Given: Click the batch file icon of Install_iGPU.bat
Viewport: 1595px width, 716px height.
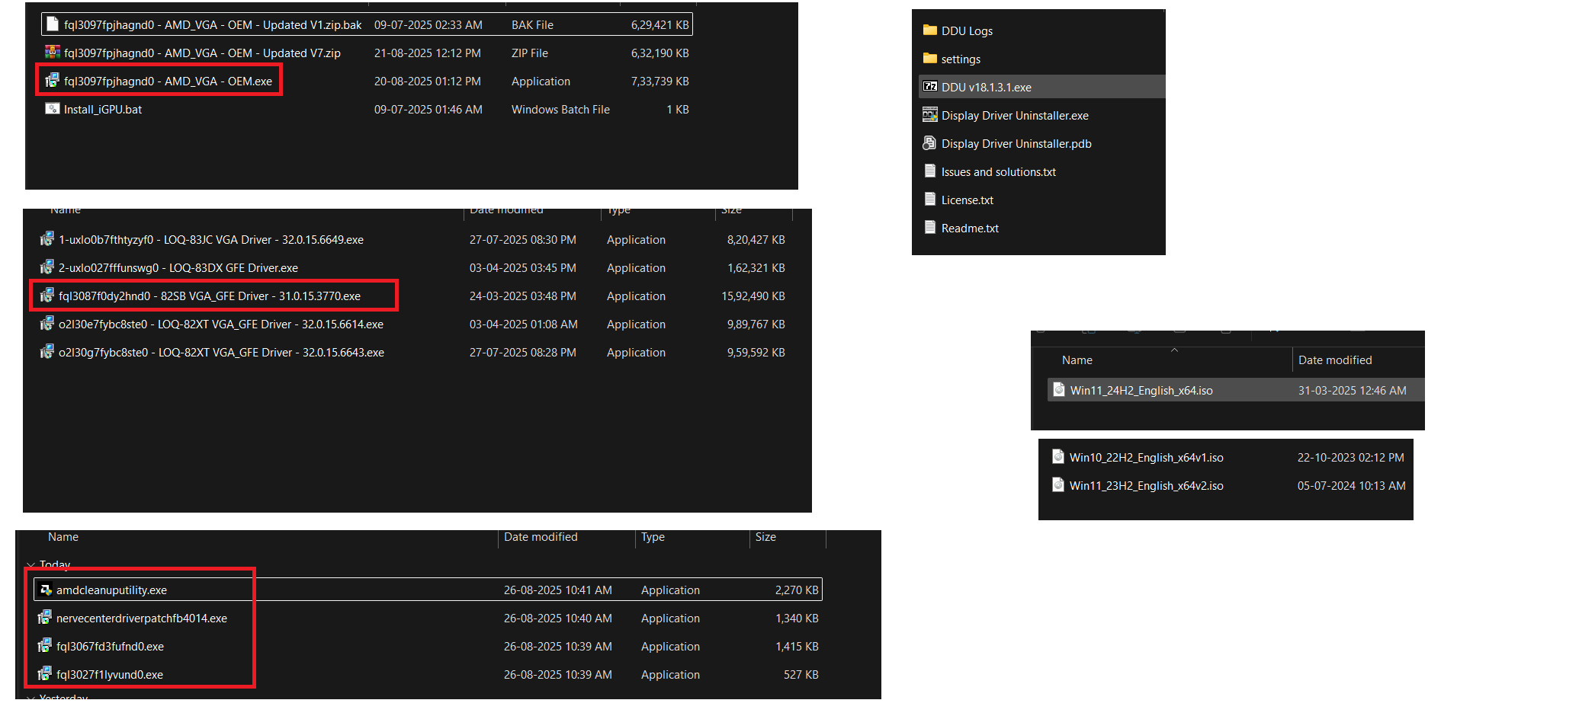Looking at the screenshot, I should pyautogui.click(x=52, y=109).
